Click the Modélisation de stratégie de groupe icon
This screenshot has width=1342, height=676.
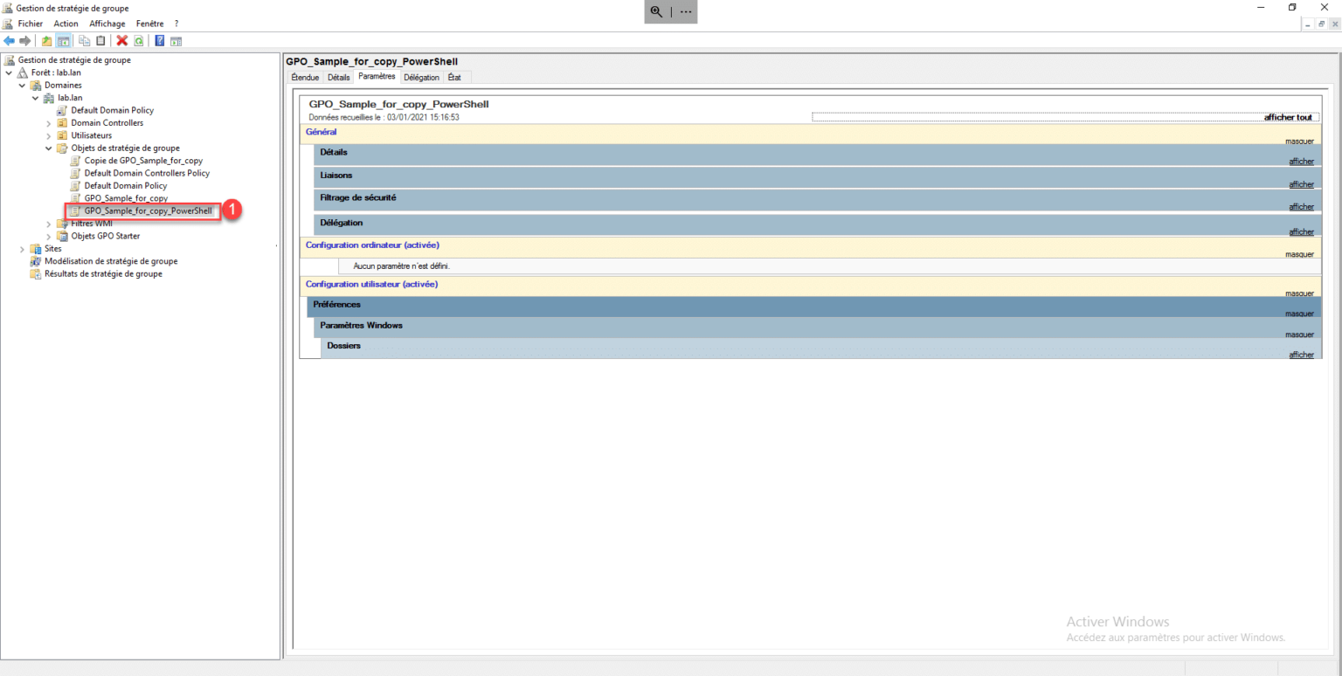pyautogui.click(x=36, y=261)
